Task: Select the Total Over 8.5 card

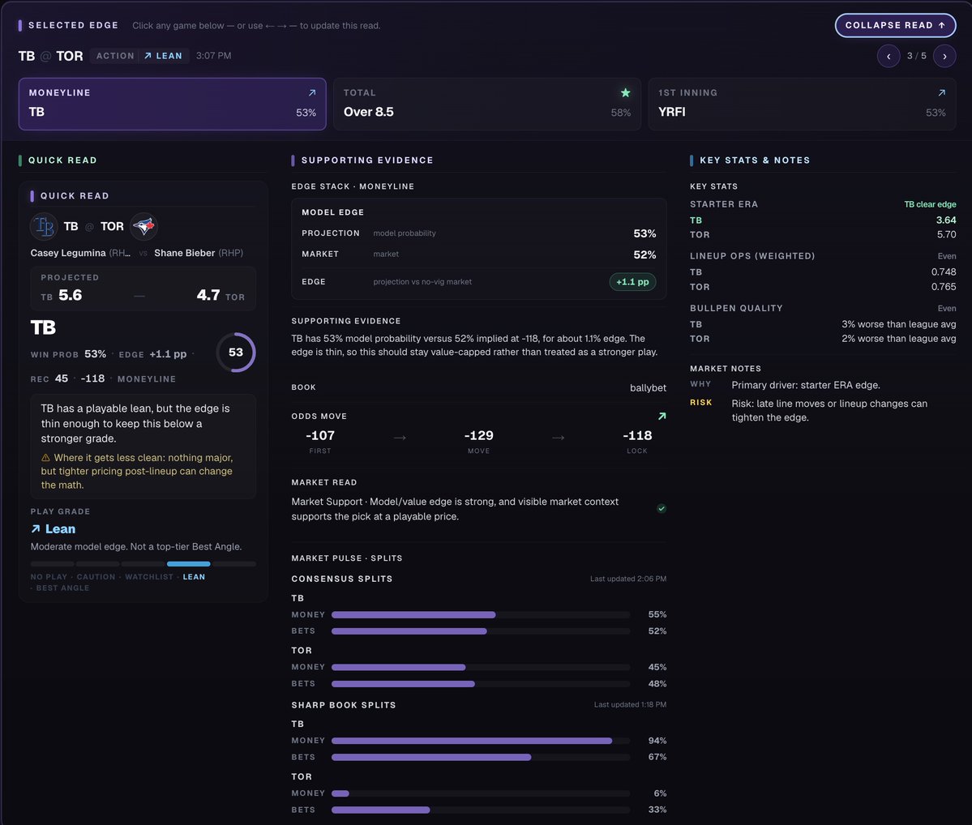Action: 486,104
